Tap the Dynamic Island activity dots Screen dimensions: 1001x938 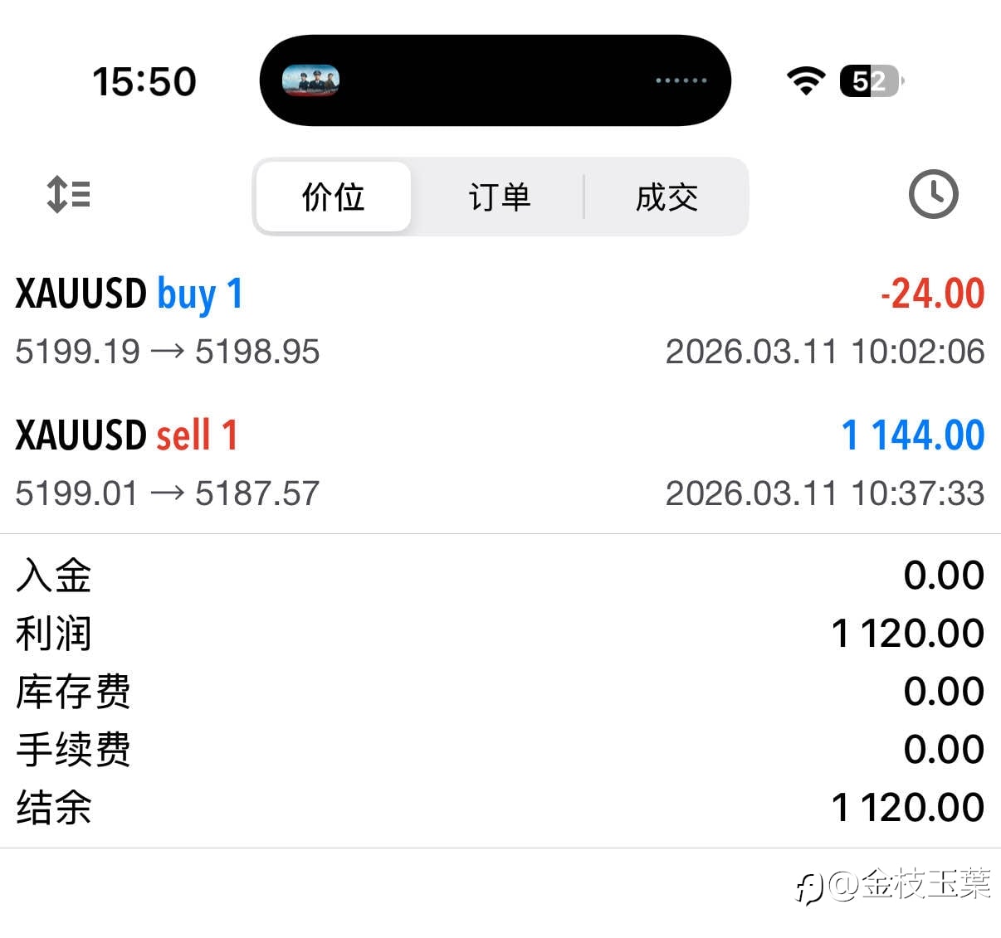pyautogui.click(x=681, y=80)
